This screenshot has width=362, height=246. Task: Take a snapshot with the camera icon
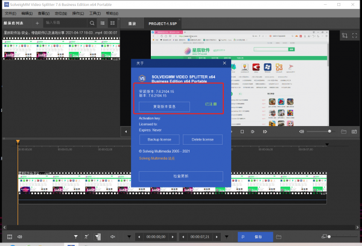click(354, 131)
